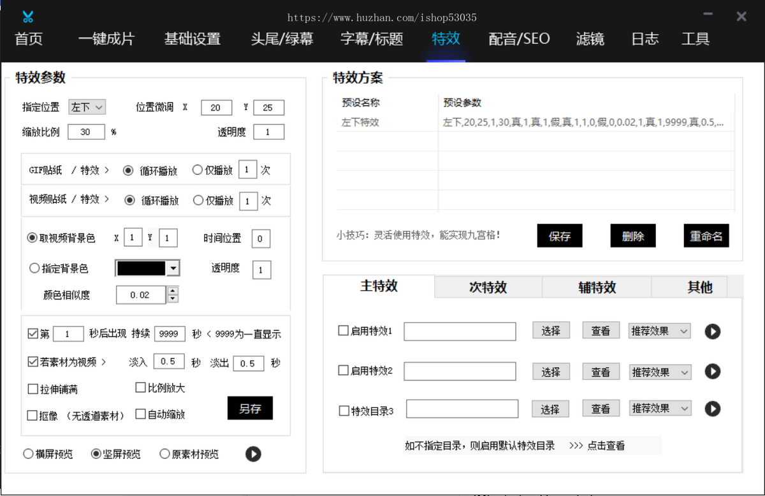Select 竖屏预览 radio option
The width and height of the screenshot is (765, 496).
[x=96, y=454]
